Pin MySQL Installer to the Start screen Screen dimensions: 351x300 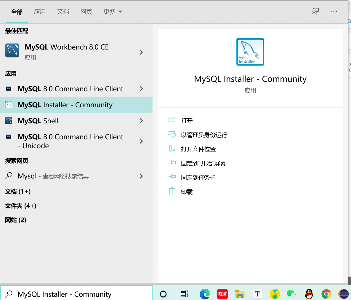[x=203, y=163]
